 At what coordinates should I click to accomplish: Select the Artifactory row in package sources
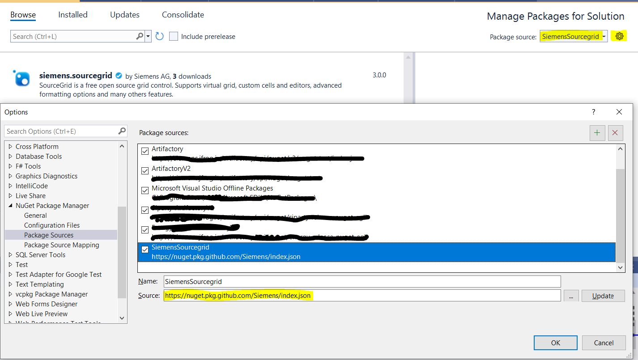pyautogui.click(x=377, y=153)
